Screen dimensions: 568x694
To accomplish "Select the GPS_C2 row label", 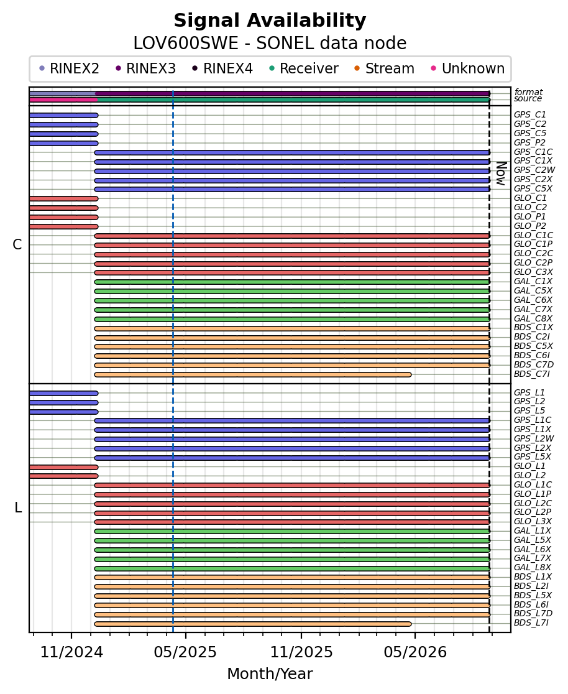I will click(x=530, y=124).
